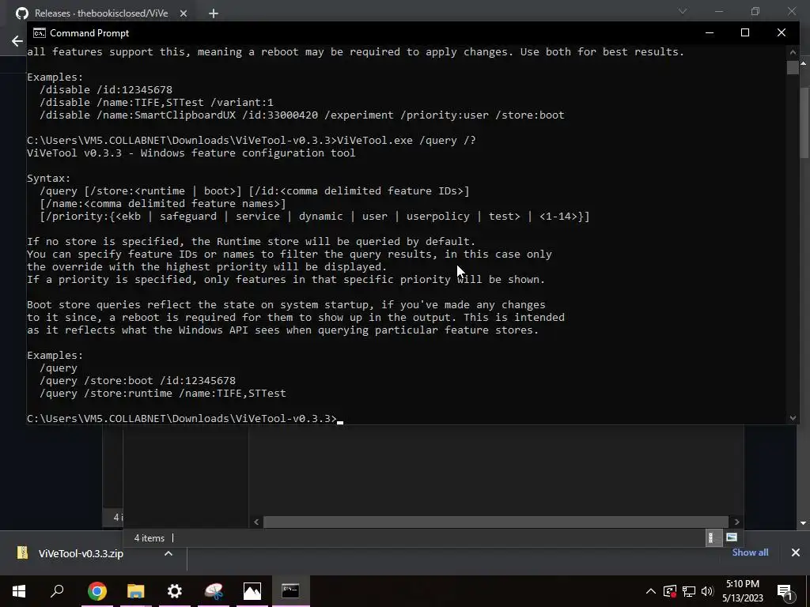Select the Releases thebookisclosed/ViVe tab
Image resolution: width=810 pixels, height=607 pixels.
point(101,13)
